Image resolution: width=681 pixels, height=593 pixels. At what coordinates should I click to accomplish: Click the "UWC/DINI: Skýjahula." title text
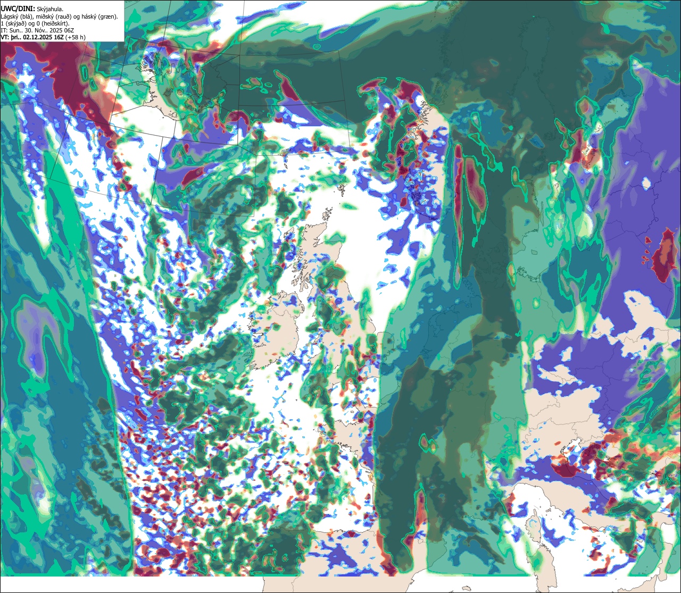click(32, 9)
